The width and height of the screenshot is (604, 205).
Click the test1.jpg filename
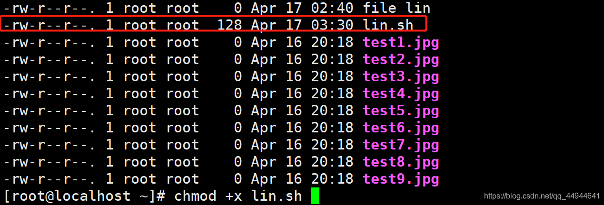[x=401, y=42]
